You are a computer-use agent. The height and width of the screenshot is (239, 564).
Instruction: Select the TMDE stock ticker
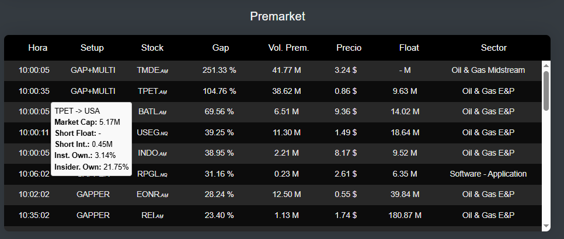coord(152,71)
